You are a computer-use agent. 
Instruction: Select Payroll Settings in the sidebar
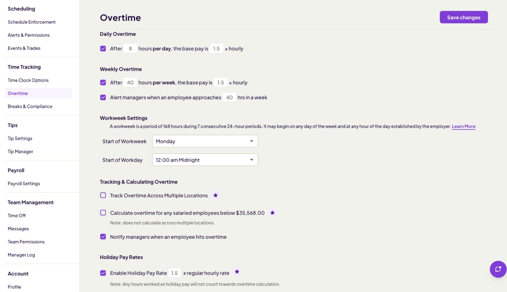[x=24, y=184]
